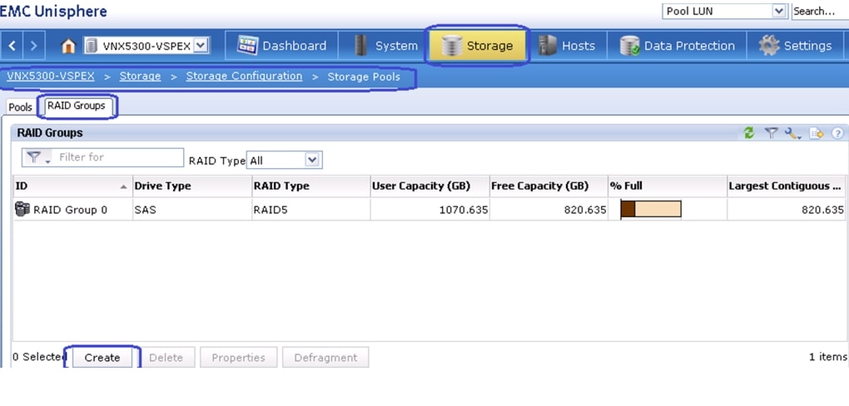This screenshot has height=406, width=849.
Task: Click the Delete button
Action: point(166,357)
